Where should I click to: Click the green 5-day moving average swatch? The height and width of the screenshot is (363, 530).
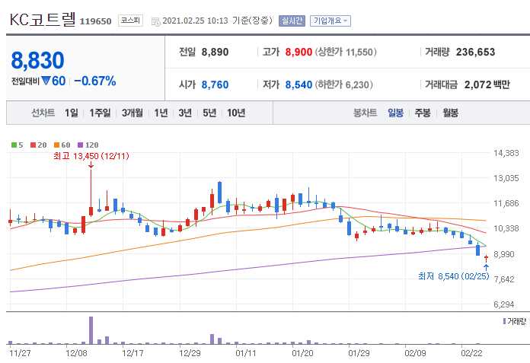point(14,145)
